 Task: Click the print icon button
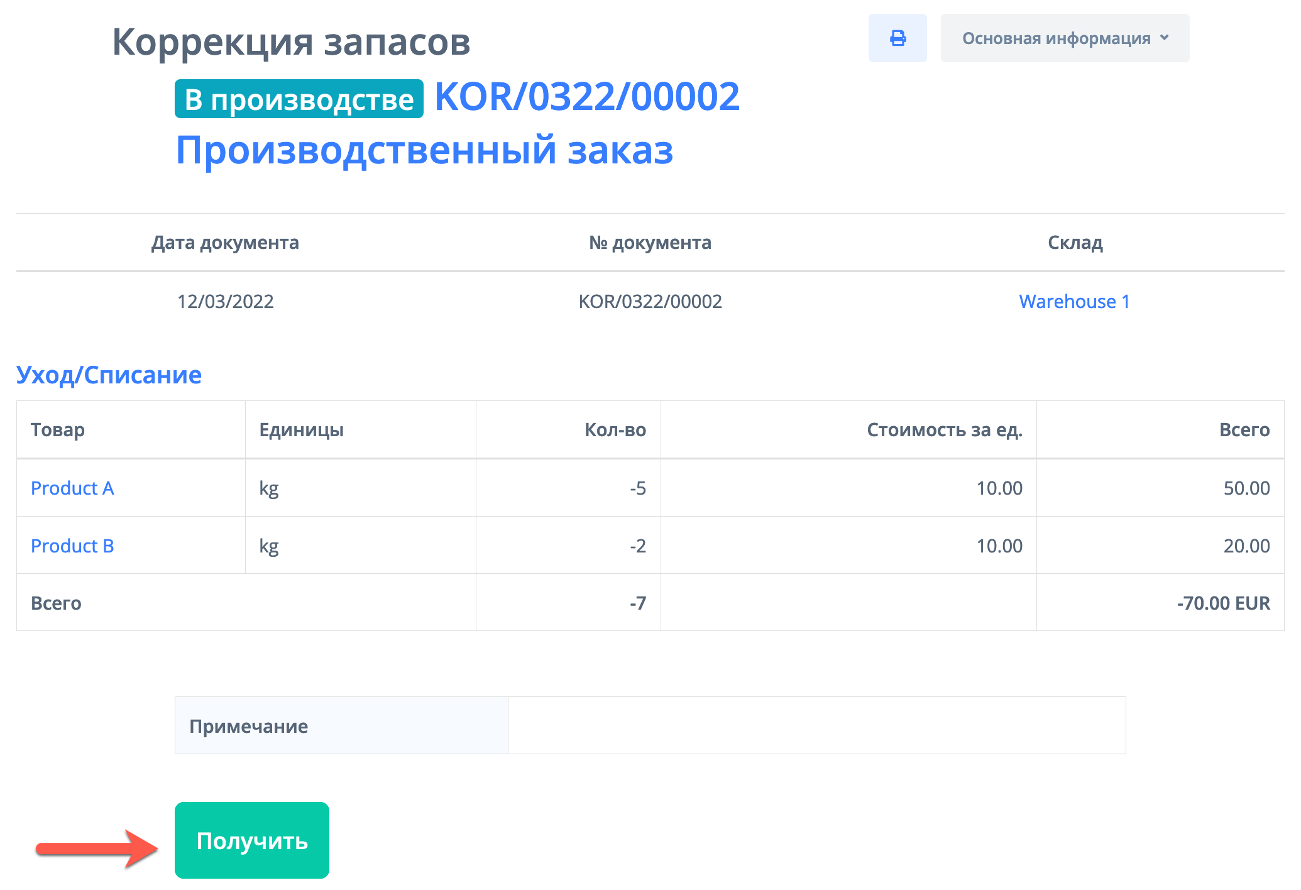tap(897, 38)
